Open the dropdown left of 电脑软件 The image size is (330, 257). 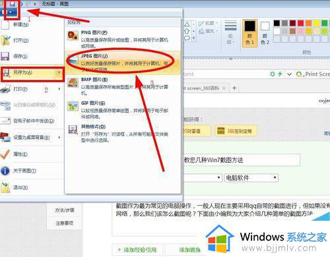tap(202, 178)
